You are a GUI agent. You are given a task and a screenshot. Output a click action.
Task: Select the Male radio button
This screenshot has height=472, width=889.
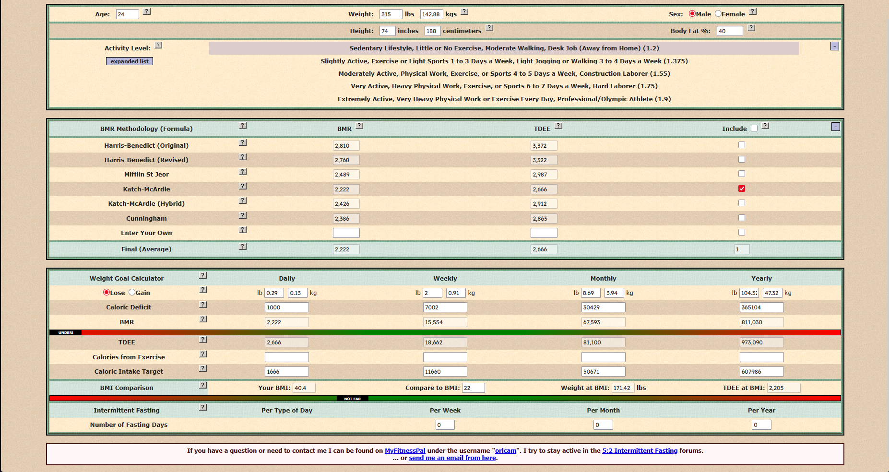pos(692,13)
